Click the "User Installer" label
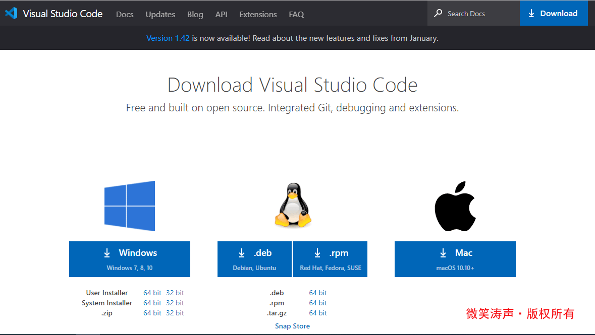595x335 pixels. (107, 293)
